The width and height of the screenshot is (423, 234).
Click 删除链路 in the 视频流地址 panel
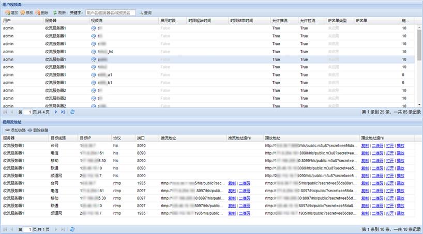tap(38, 130)
